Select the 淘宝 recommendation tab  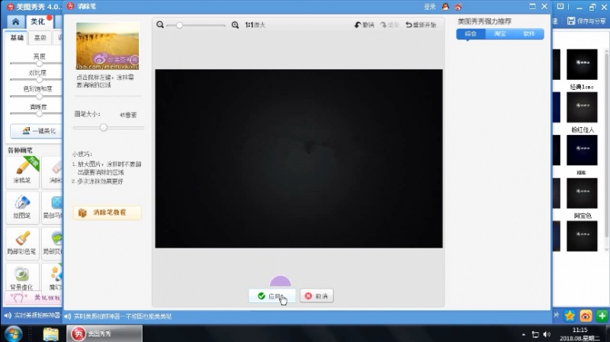coord(500,34)
